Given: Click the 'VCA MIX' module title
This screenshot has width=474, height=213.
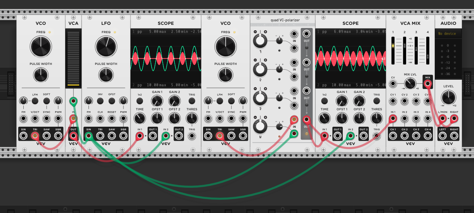Looking at the screenshot, I should [411, 23].
